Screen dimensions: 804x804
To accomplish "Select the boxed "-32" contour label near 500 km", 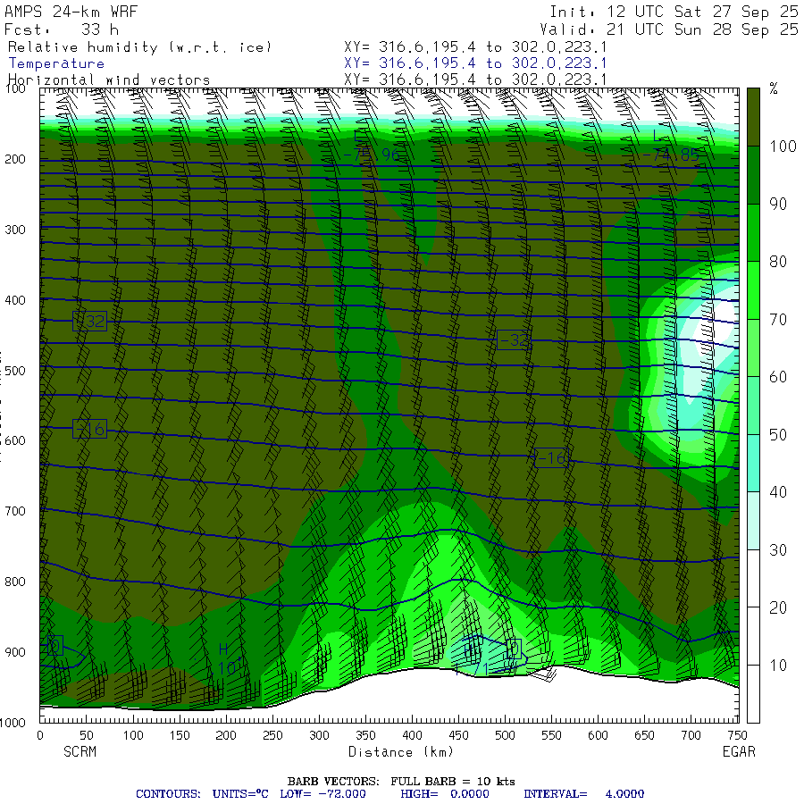I will [514, 340].
